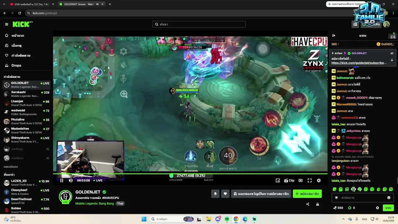Open the Kick hamburger sidebar menu
Image resolution: width=398 pixels, height=224 pixels.
7,24
